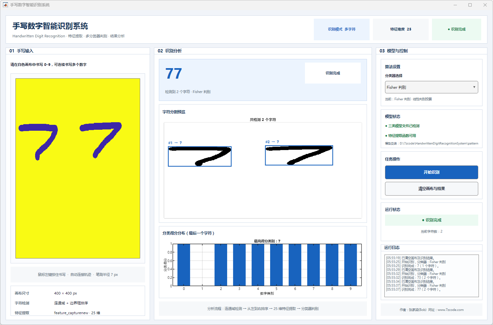
Task: Click the green 识别完成 badge in the header
Action: 457,29
